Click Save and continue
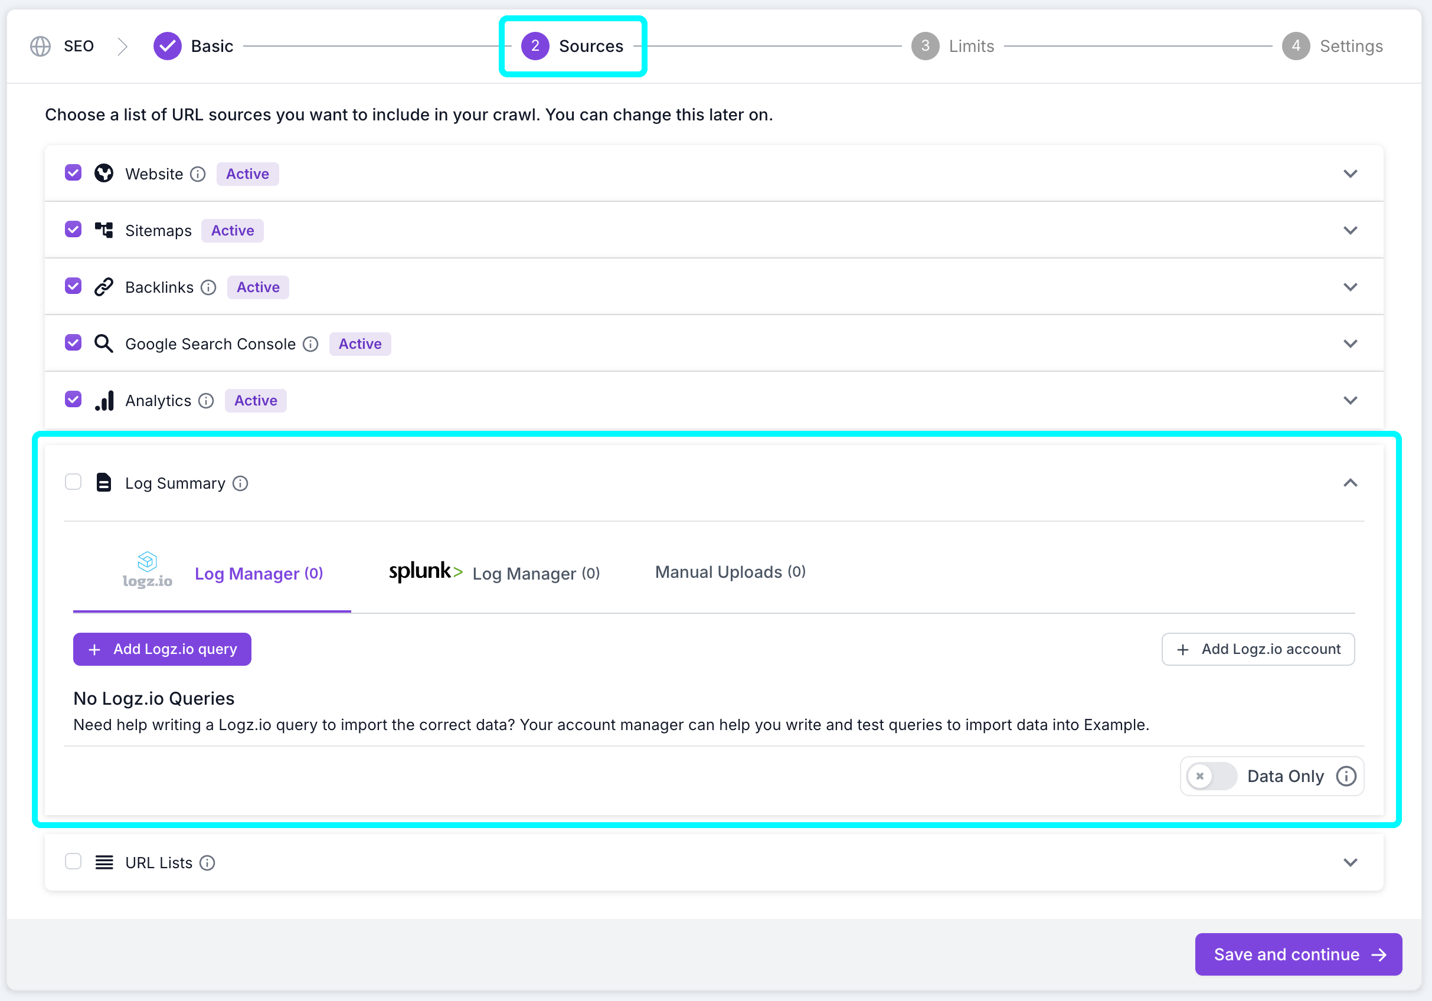The width and height of the screenshot is (1432, 1001). [x=1297, y=954]
